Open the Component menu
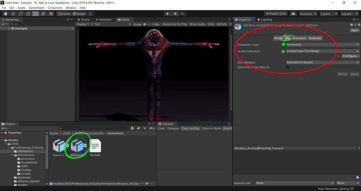Screen dimensions: 361x191 (x=55, y=8)
